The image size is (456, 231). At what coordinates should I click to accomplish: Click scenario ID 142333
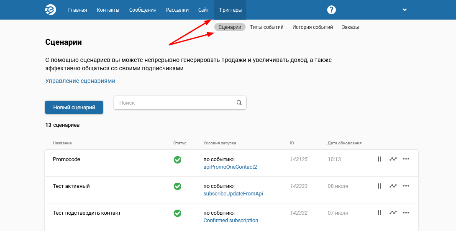(x=299, y=186)
